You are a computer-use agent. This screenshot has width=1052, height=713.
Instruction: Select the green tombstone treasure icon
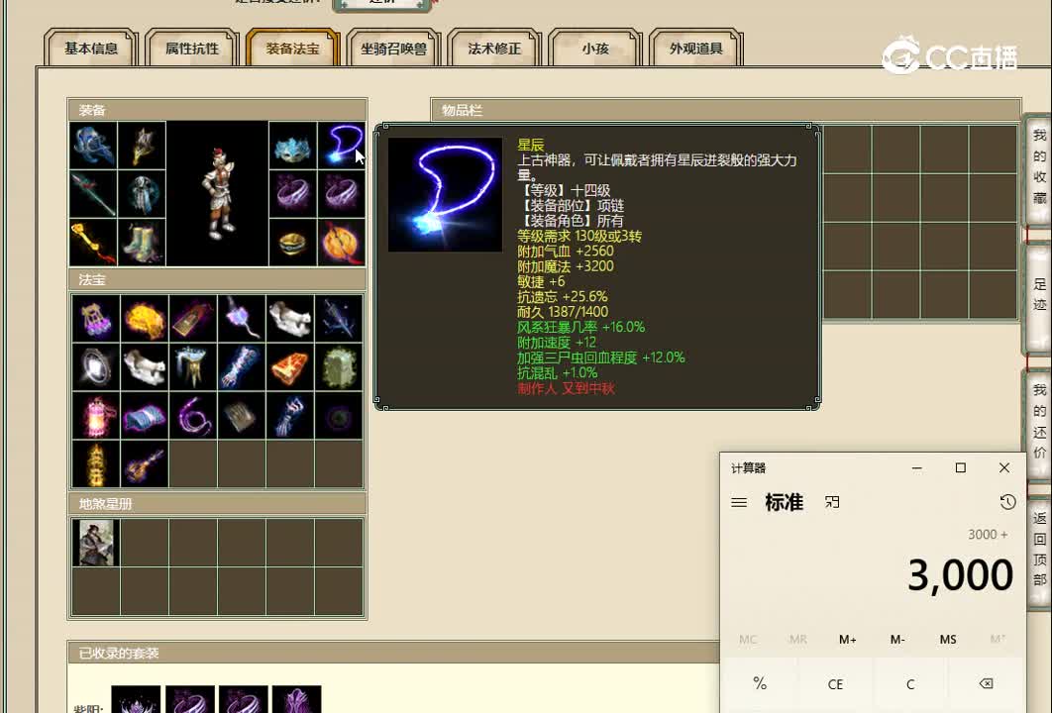pyautogui.click(x=338, y=367)
